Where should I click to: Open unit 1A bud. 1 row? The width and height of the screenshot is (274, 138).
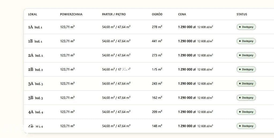click(35, 27)
